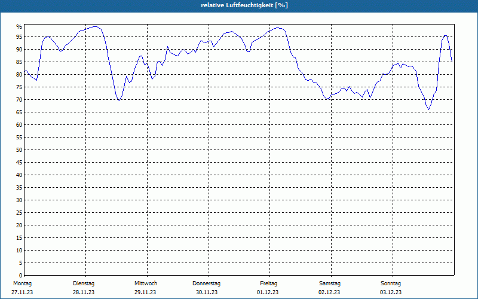Click the 'Montag' day label
This screenshot has width=478, height=299.
(22, 283)
